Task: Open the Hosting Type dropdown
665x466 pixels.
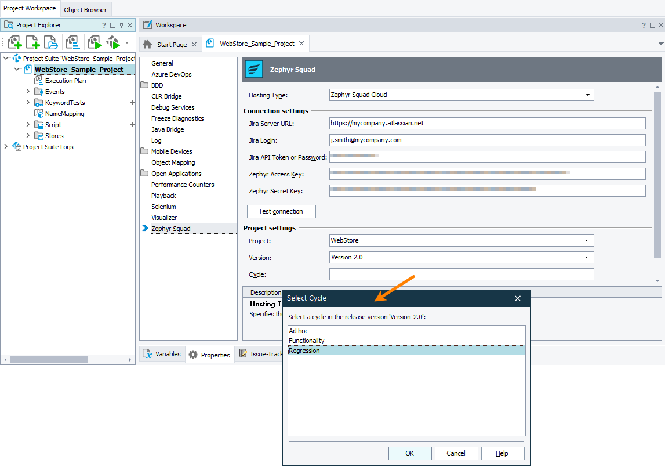Action: [x=587, y=95]
